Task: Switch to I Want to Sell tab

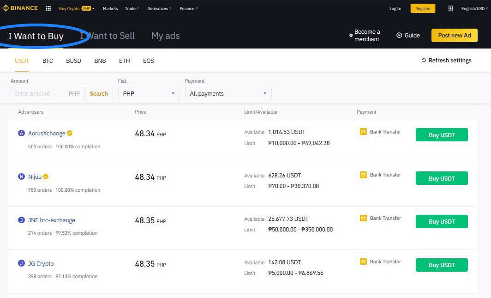Action: [x=108, y=36]
